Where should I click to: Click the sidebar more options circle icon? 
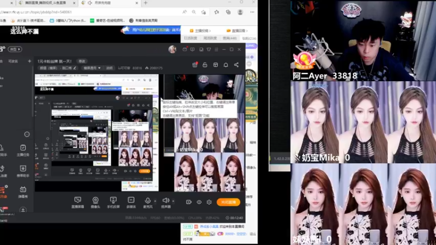point(27,134)
